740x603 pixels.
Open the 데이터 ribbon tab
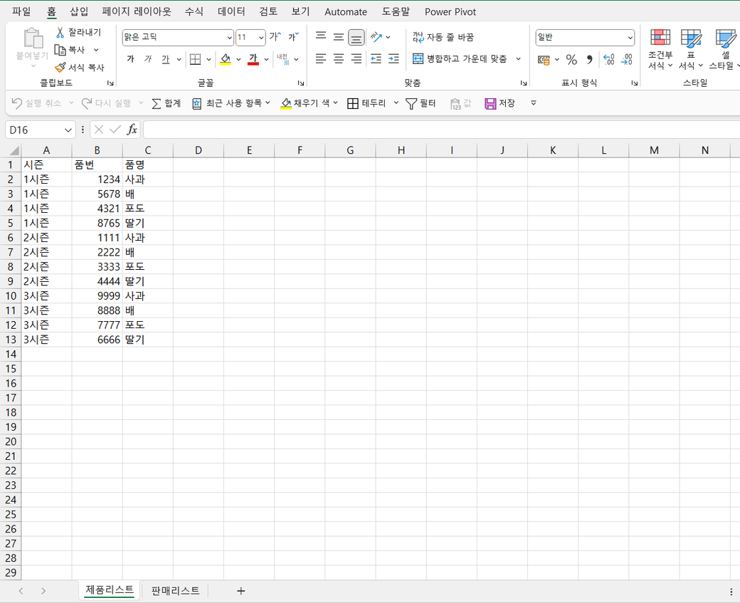click(231, 11)
